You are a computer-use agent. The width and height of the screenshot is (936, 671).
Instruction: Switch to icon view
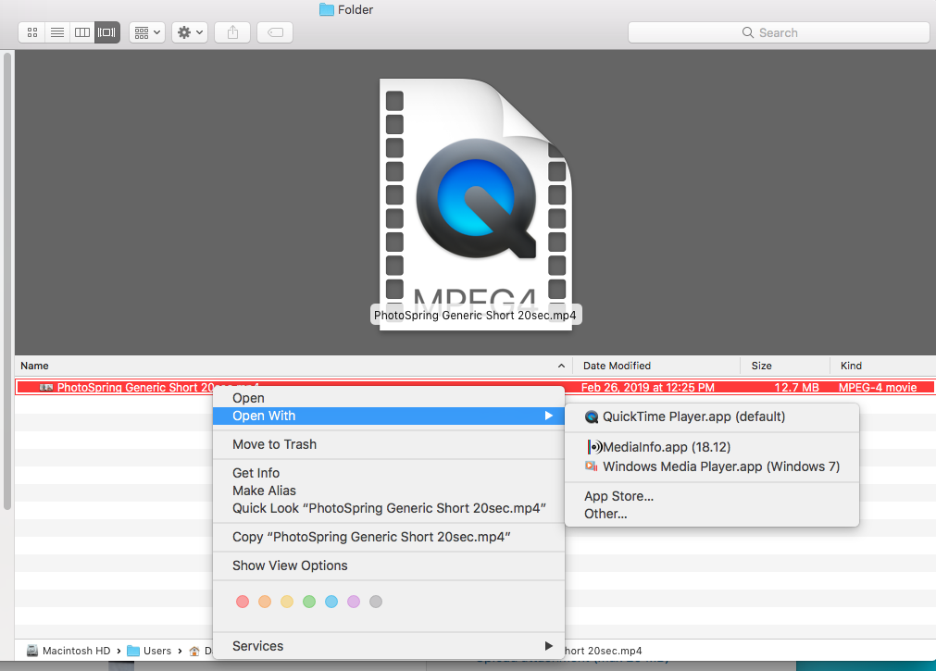32,32
